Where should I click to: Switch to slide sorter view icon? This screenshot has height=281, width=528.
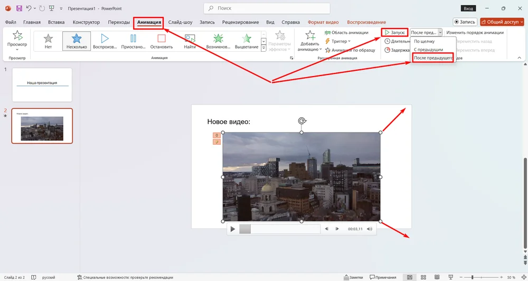pyautogui.click(x=422, y=277)
